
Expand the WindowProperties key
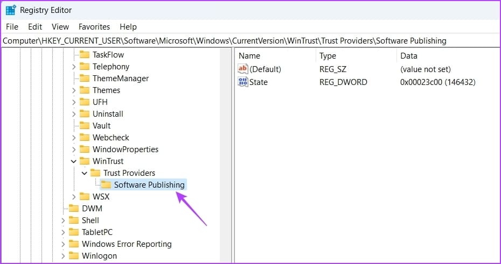point(74,149)
